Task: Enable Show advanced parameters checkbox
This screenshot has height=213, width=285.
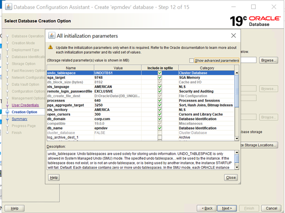Action: (x=191, y=61)
